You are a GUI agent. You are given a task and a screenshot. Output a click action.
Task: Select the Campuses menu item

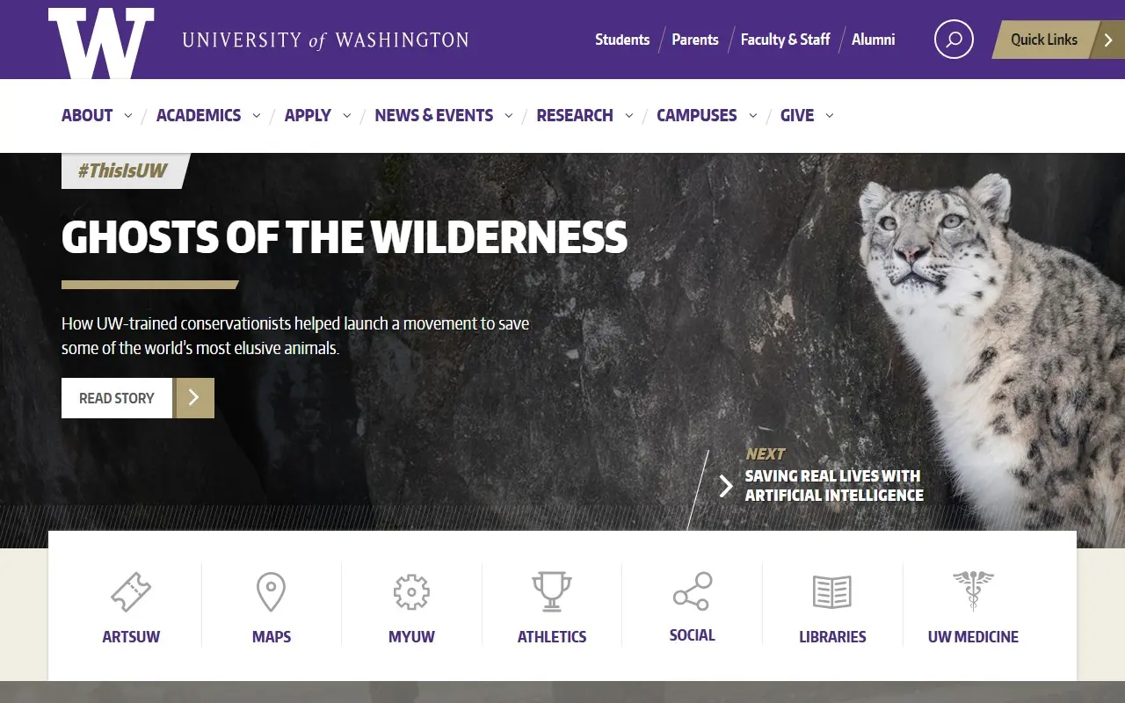pyautogui.click(x=697, y=115)
